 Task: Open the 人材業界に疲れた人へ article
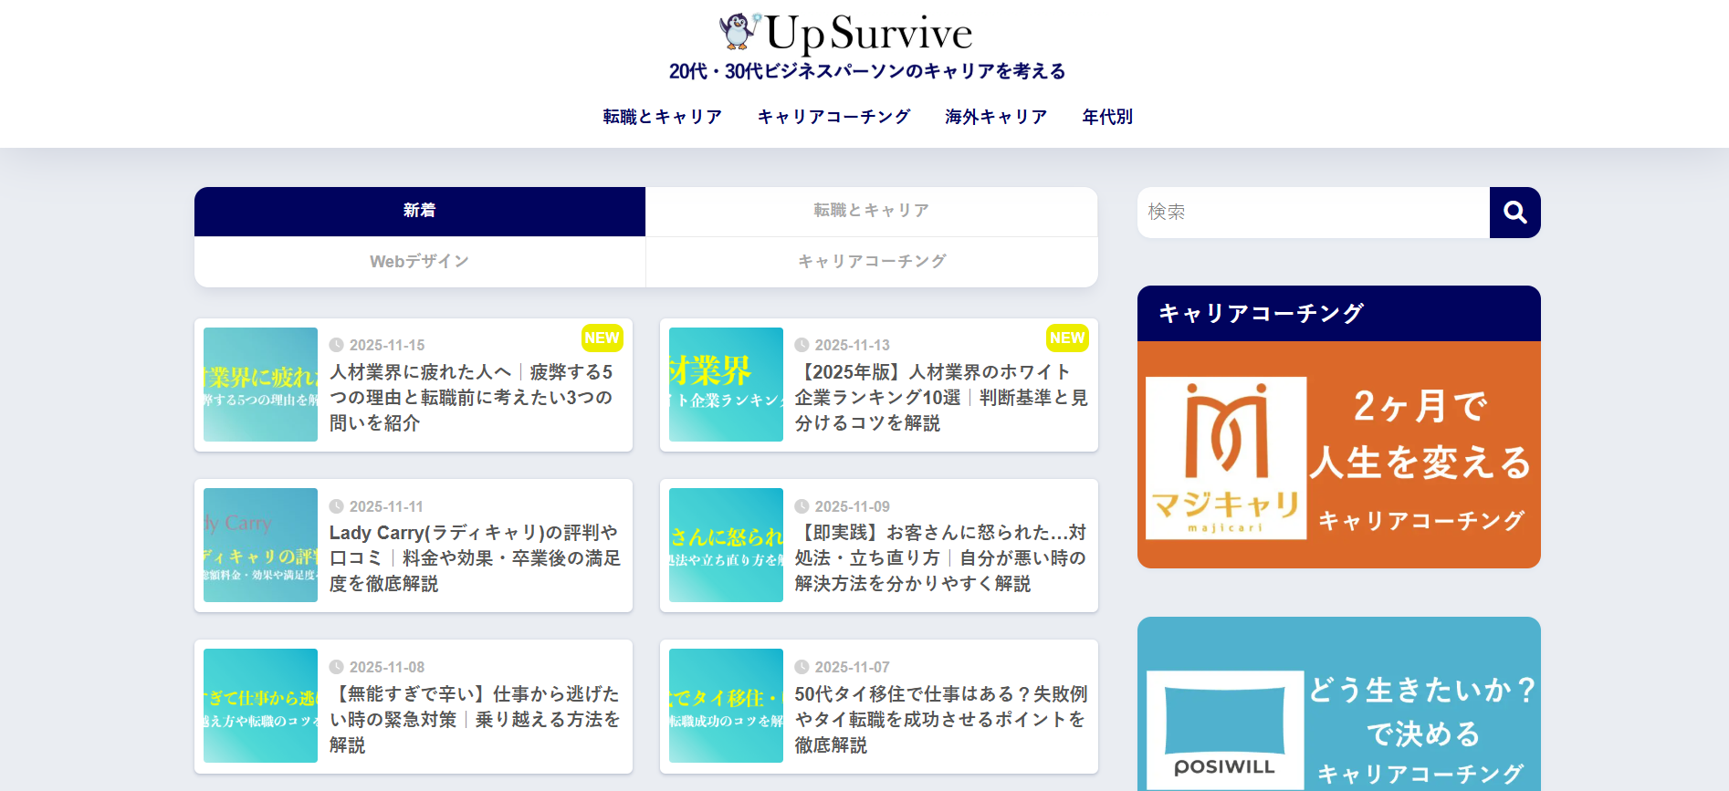[x=471, y=398]
